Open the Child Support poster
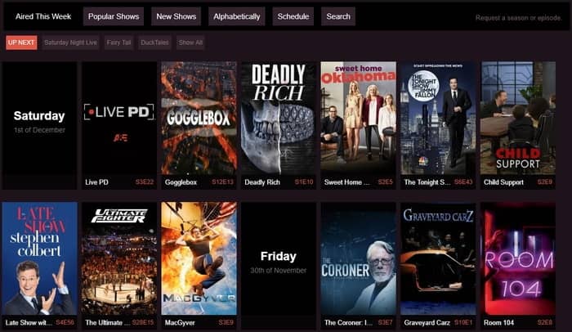 point(518,118)
